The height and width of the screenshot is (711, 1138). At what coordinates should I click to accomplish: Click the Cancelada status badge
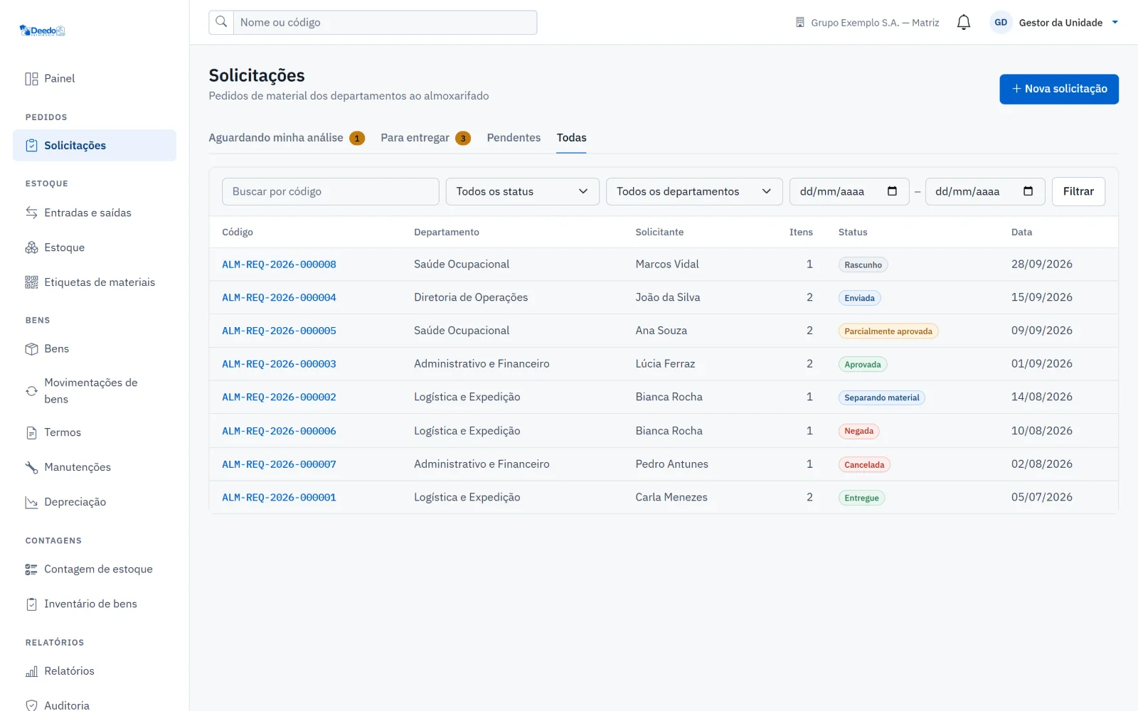[x=864, y=465]
